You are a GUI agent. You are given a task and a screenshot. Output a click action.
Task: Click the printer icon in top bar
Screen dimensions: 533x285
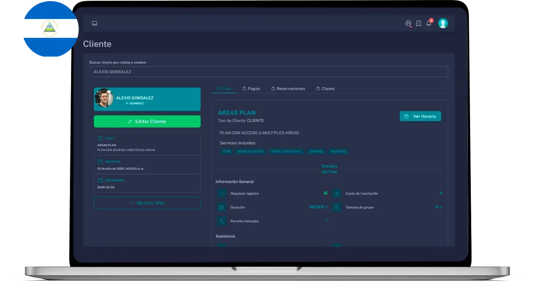tap(408, 23)
